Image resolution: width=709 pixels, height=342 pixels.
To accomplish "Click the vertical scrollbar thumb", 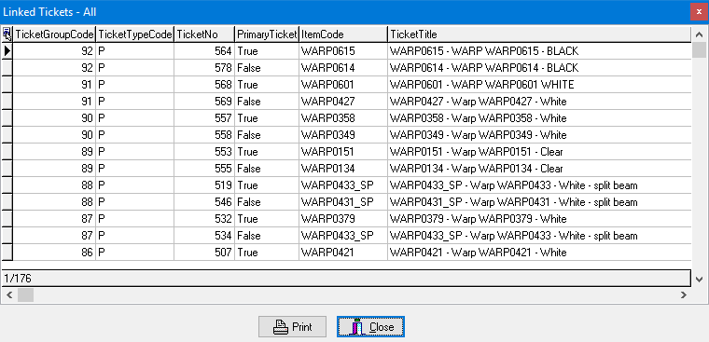I will pos(699,49).
